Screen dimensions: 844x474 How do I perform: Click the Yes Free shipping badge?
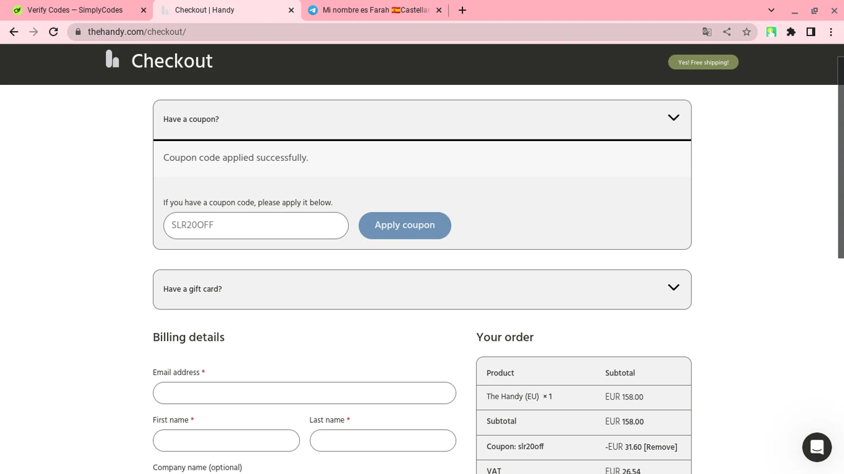703,62
